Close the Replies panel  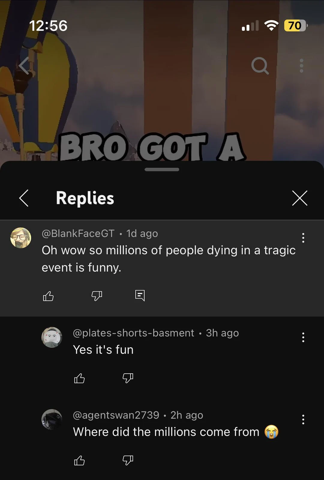tap(300, 198)
